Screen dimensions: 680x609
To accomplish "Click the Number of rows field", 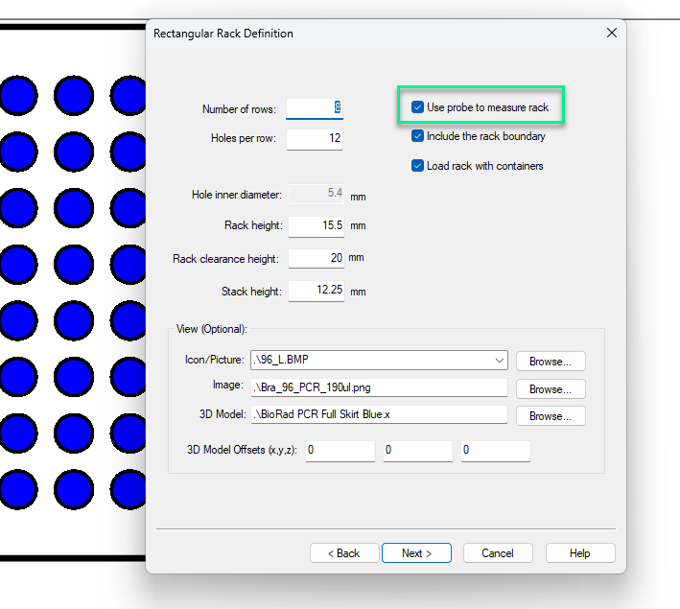I will coord(315,108).
